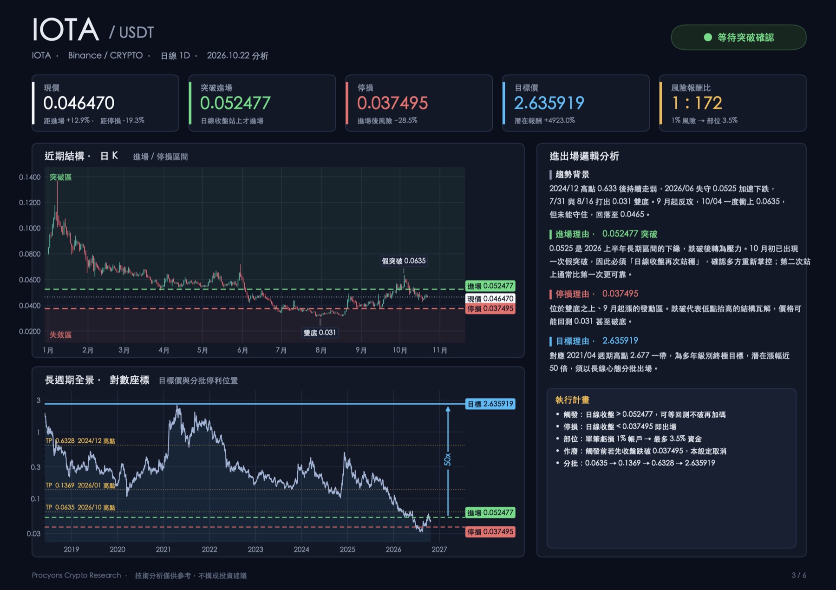Click the 作廢 bullet in the execution plan

tap(641, 451)
